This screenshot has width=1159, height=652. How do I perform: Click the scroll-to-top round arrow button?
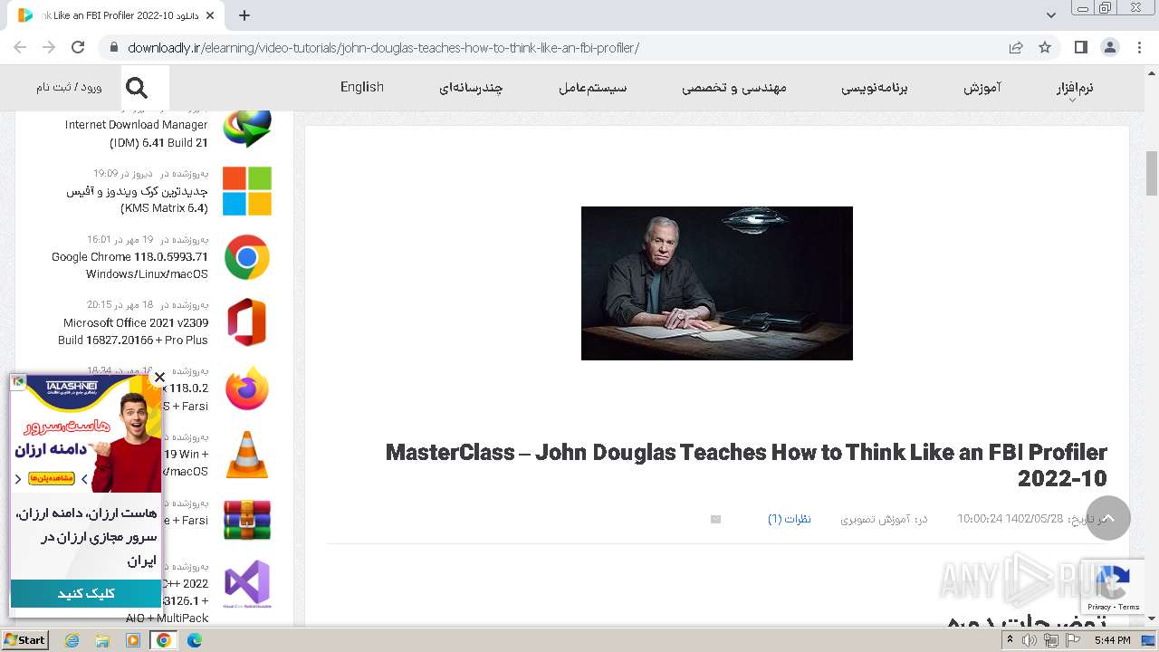pos(1107,518)
